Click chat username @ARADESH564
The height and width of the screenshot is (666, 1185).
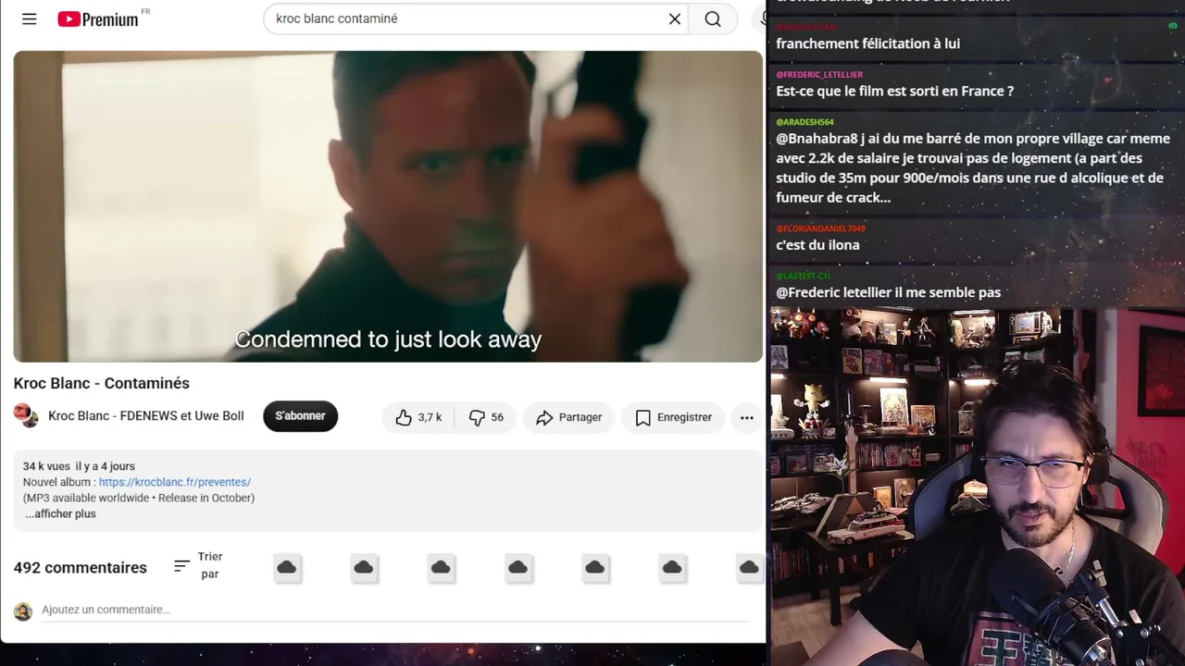pos(805,122)
